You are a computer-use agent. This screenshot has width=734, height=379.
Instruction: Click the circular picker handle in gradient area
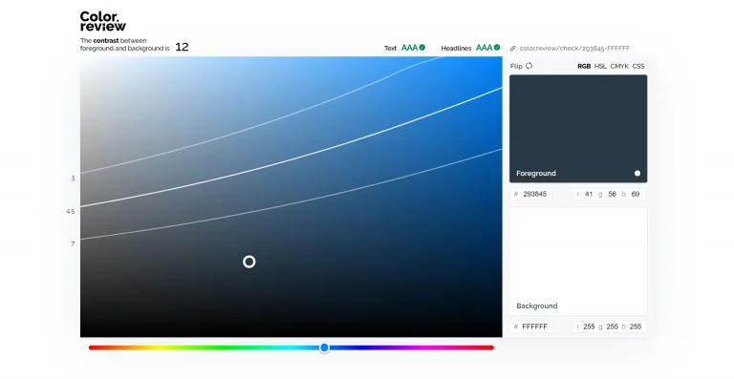pyautogui.click(x=249, y=262)
